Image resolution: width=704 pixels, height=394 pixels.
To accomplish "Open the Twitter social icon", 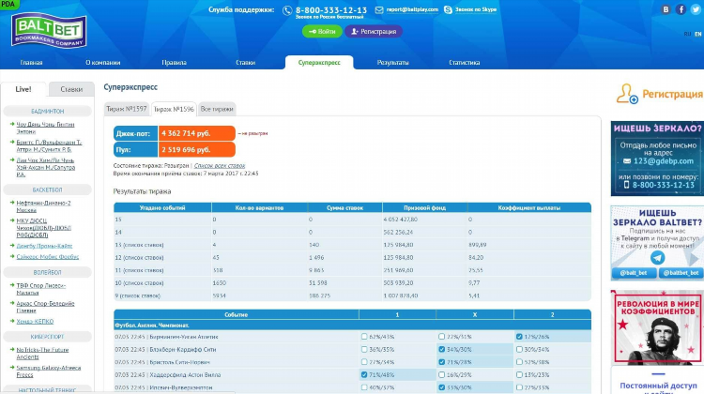I will (696, 9).
